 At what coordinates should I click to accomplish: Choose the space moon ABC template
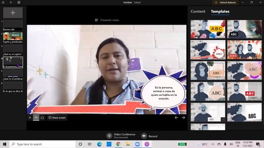tap(245, 29)
